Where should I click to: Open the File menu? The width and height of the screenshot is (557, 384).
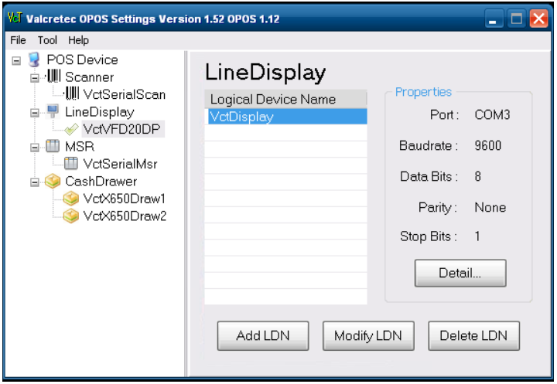[x=18, y=40]
